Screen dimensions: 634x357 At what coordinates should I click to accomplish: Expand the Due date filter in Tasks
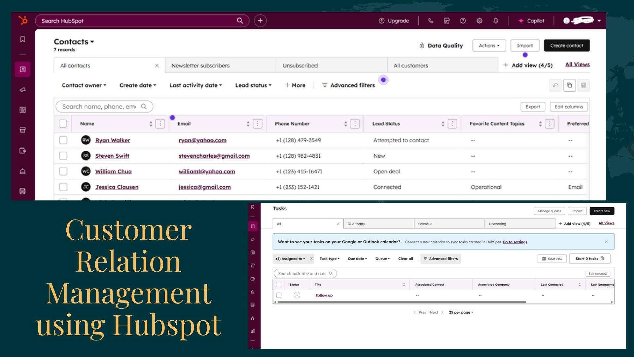click(x=357, y=259)
